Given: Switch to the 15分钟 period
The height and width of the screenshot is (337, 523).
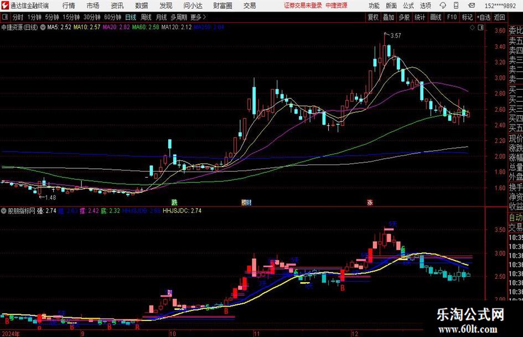Looking at the screenshot, I should (x=71, y=17).
